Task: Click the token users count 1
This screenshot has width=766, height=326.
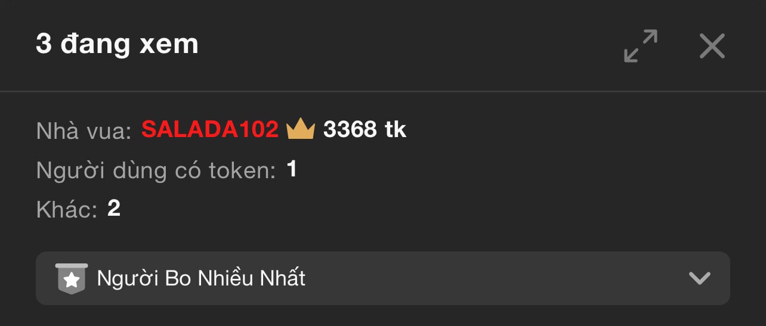Action: pyautogui.click(x=292, y=170)
